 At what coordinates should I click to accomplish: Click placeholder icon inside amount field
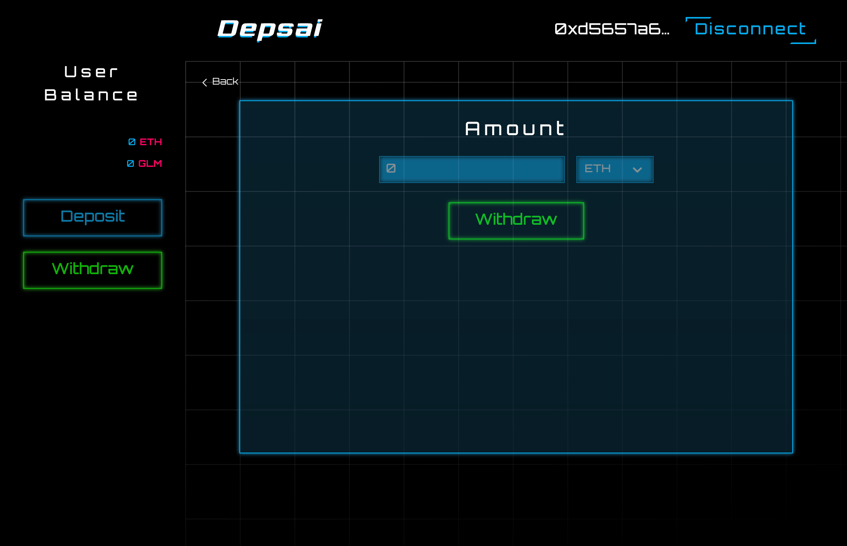[x=391, y=168]
